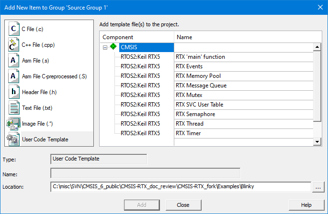328x214 pixels.
Task: Click the template list scroll down arrow
Action: pyautogui.click(x=317, y=142)
